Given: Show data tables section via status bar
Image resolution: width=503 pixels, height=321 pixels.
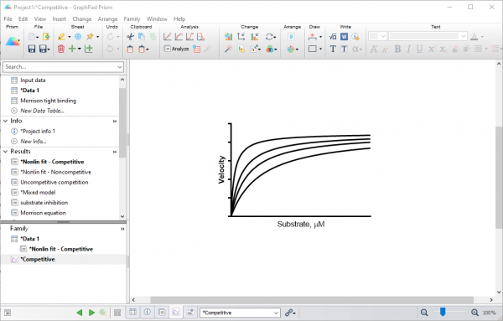Looking at the screenshot, I should [x=132, y=312].
